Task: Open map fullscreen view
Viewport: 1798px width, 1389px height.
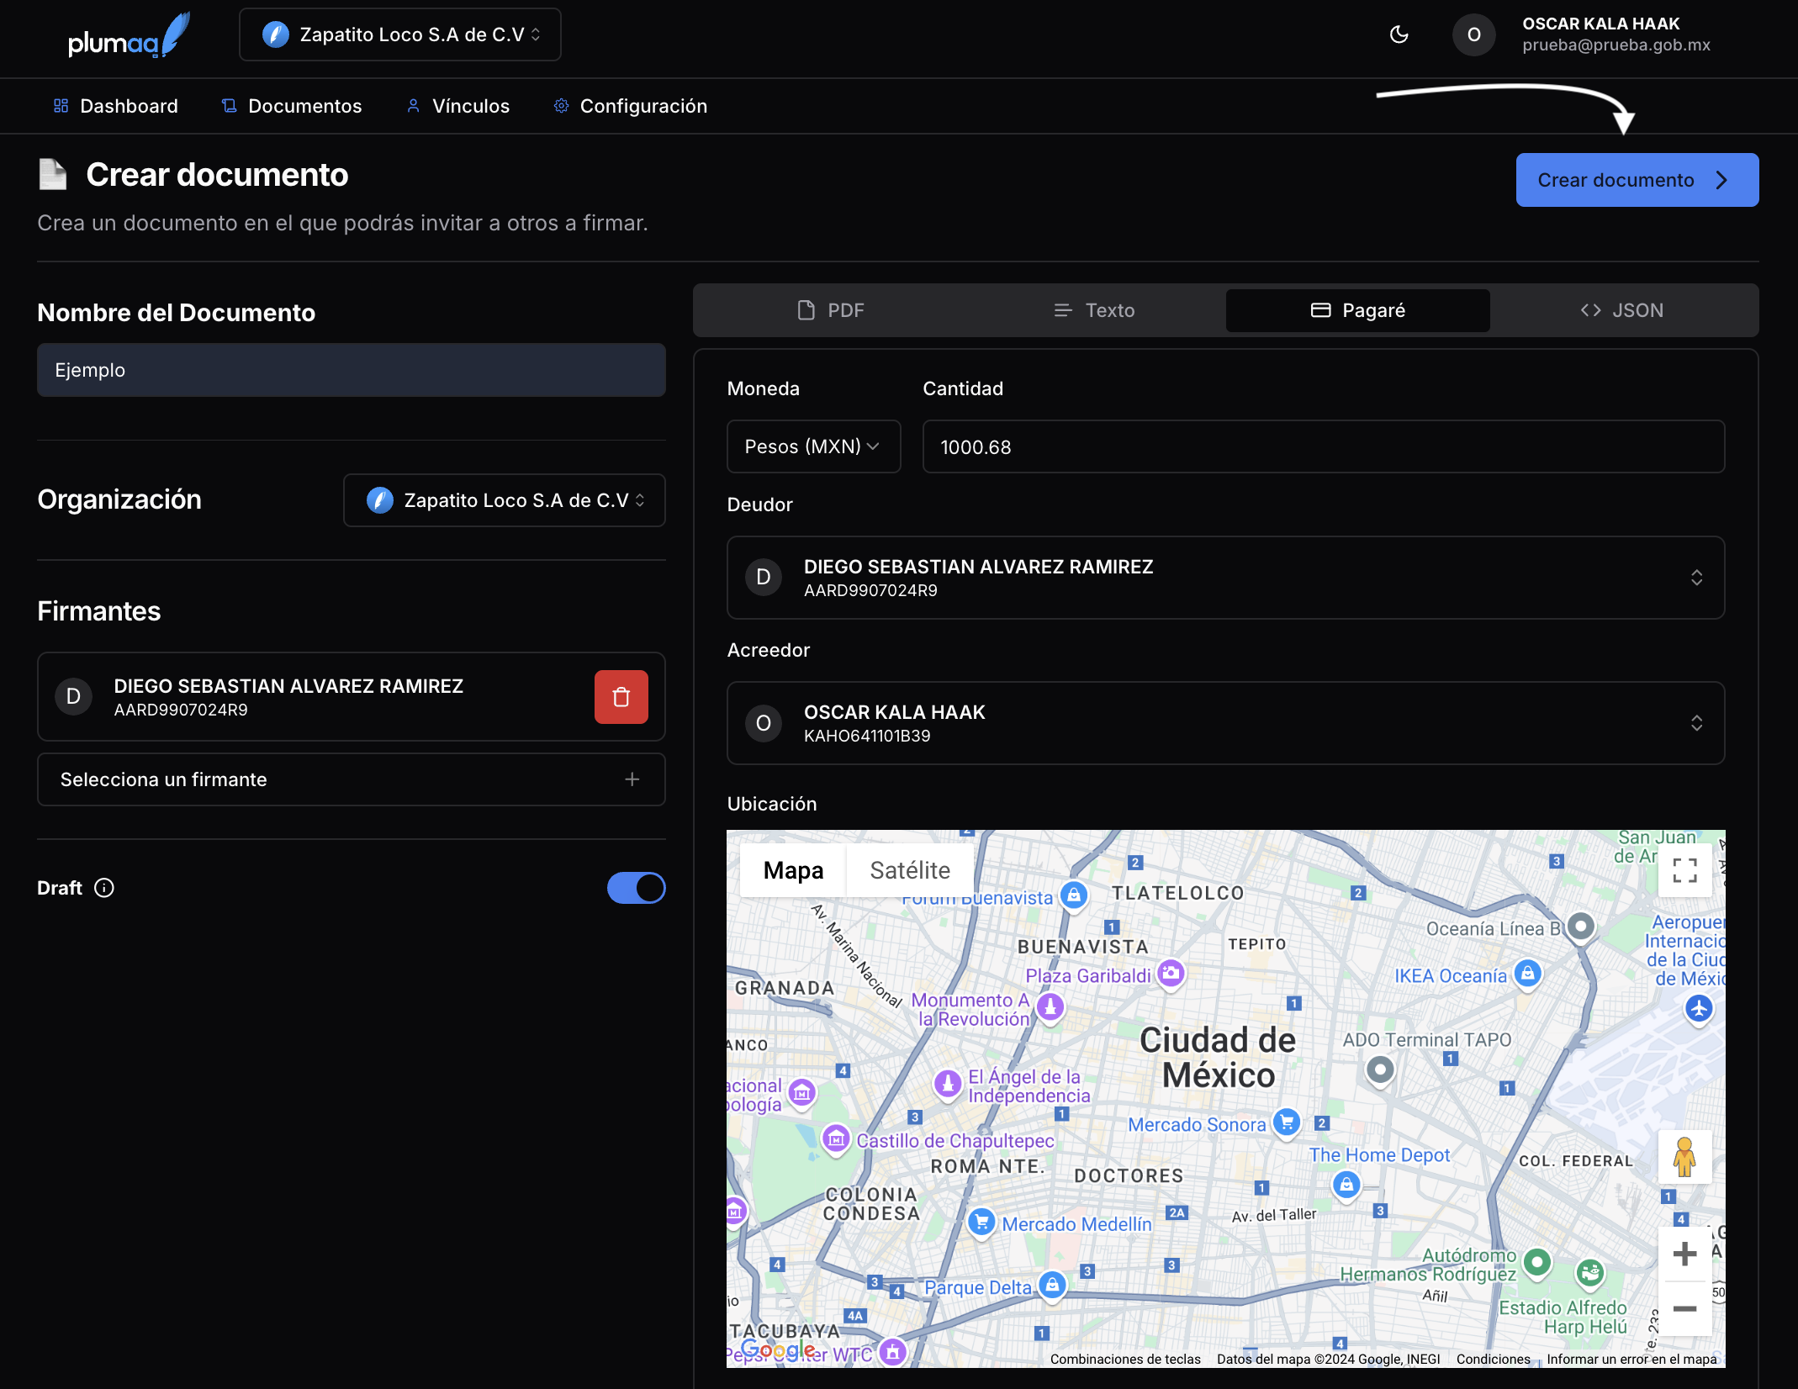Action: (x=1684, y=870)
